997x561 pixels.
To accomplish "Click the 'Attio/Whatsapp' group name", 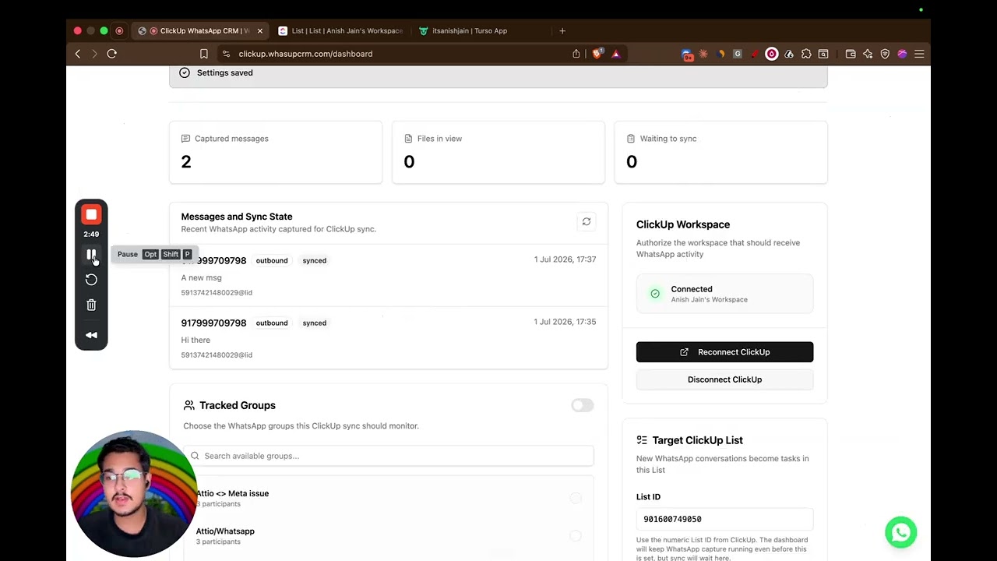I will (225, 531).
